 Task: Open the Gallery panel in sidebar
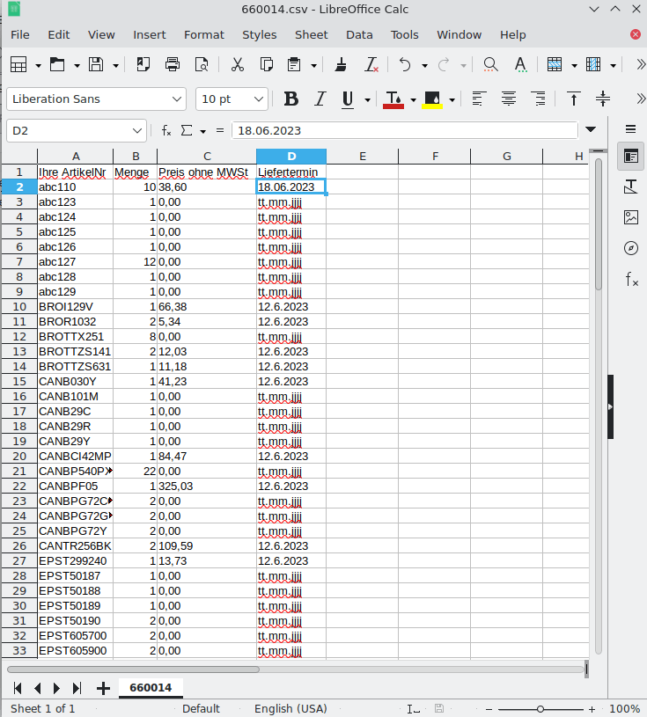point(630,217)
